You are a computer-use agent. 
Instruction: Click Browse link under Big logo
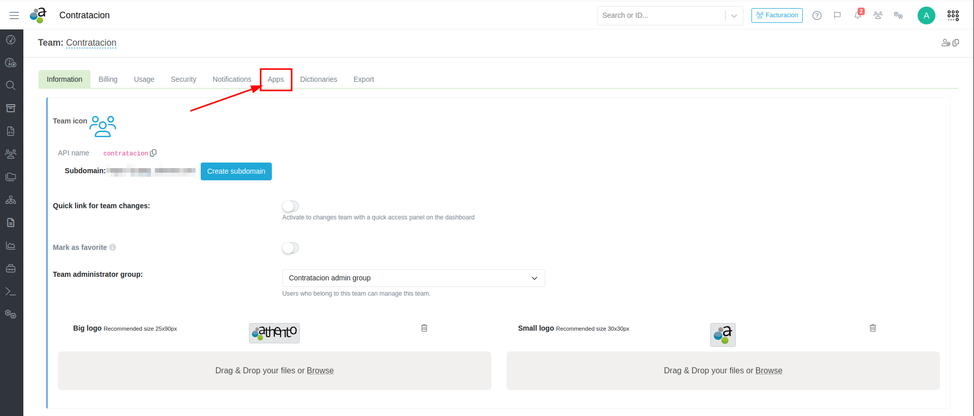(x=320, y=371)
